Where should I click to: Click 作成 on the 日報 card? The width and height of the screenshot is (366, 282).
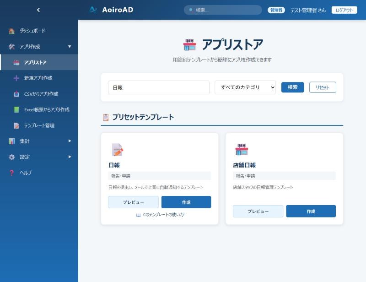(x=186, y=202)
